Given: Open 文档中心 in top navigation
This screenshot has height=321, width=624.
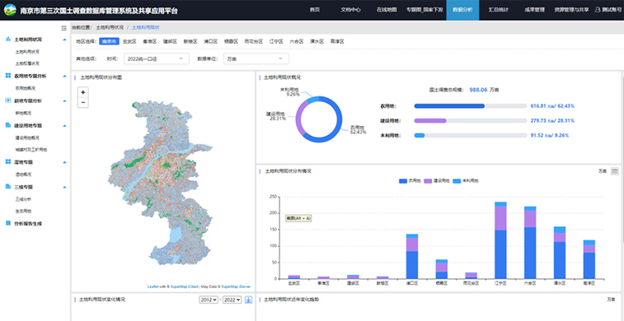Looking at the screenshot, I should pos(350,10).
